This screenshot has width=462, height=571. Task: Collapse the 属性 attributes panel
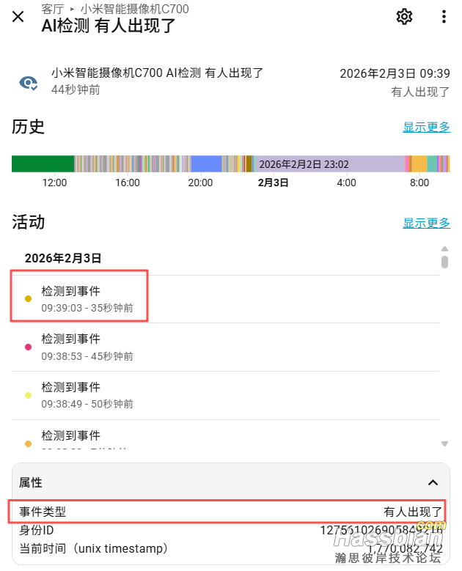point(433,482)
